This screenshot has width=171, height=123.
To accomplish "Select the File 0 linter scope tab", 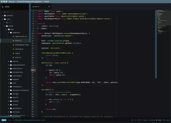I will [4, 120].
